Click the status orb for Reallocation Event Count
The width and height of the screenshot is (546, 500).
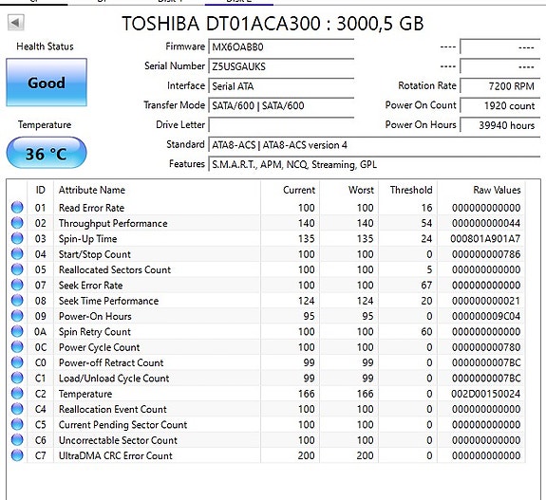tap(17, 409)
